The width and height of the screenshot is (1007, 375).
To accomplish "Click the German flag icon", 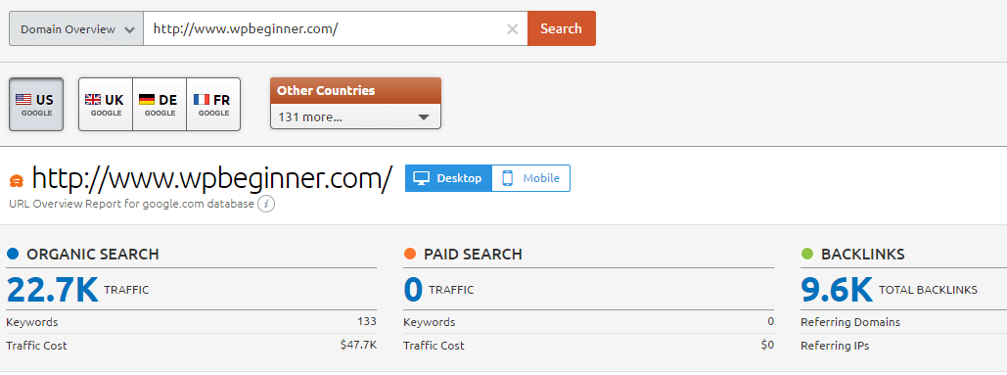I will [147, 100].
